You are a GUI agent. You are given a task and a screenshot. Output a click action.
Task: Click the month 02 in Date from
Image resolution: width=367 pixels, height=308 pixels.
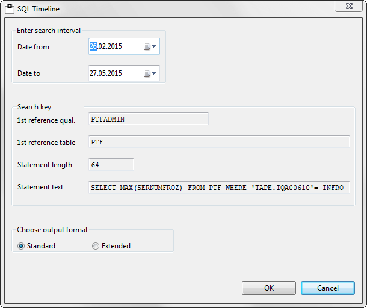pos(103,46)
